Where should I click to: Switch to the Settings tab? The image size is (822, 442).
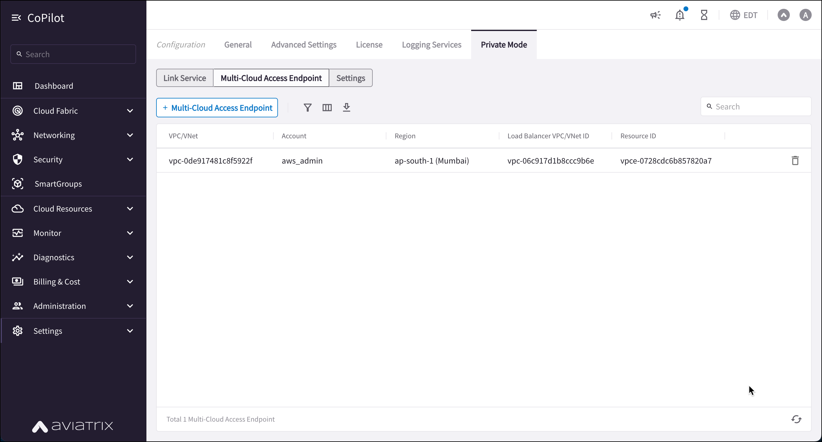pyautogui.click(x=351, y=78)
